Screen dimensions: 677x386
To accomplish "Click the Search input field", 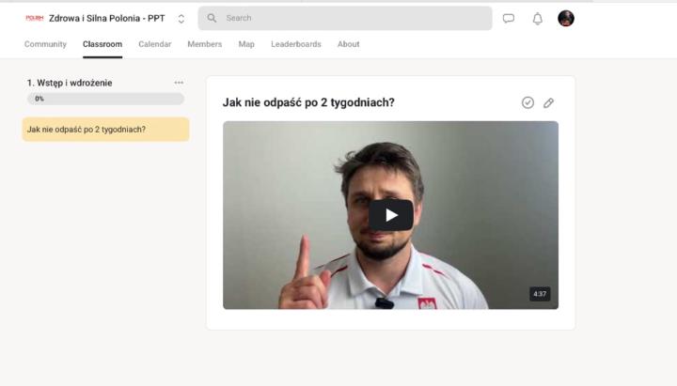I will (x=345, y=18).
